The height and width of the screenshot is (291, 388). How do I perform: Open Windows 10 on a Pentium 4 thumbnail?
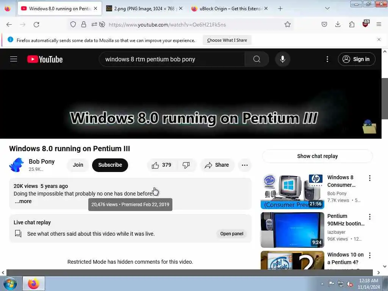pyautogui.click(x=292, y=260)
